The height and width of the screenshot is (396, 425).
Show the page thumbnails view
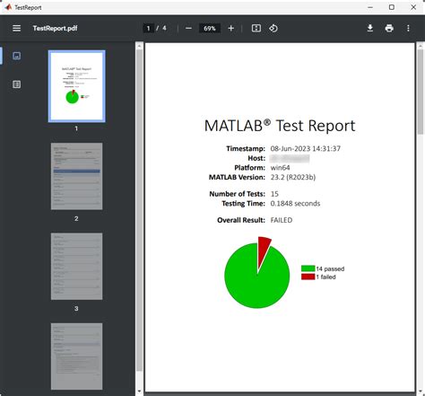(17, 56)
